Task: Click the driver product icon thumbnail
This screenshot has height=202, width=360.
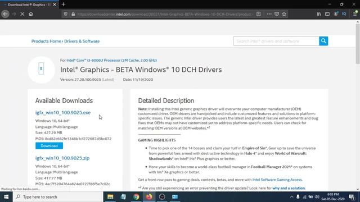Action: point(41,70)
